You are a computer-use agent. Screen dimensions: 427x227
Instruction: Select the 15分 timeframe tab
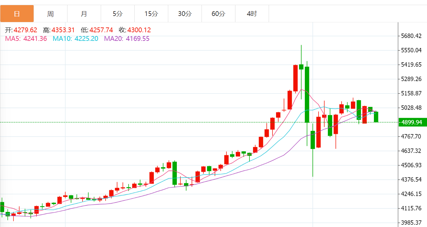(151, 14)
